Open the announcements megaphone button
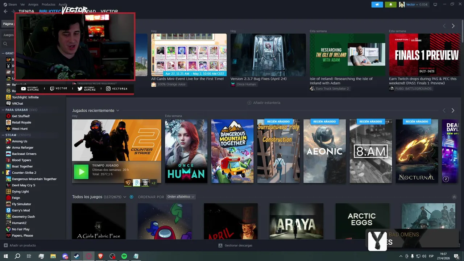This screenshot has height=261, width=464. pyautogui.click(x=377, y=4)
